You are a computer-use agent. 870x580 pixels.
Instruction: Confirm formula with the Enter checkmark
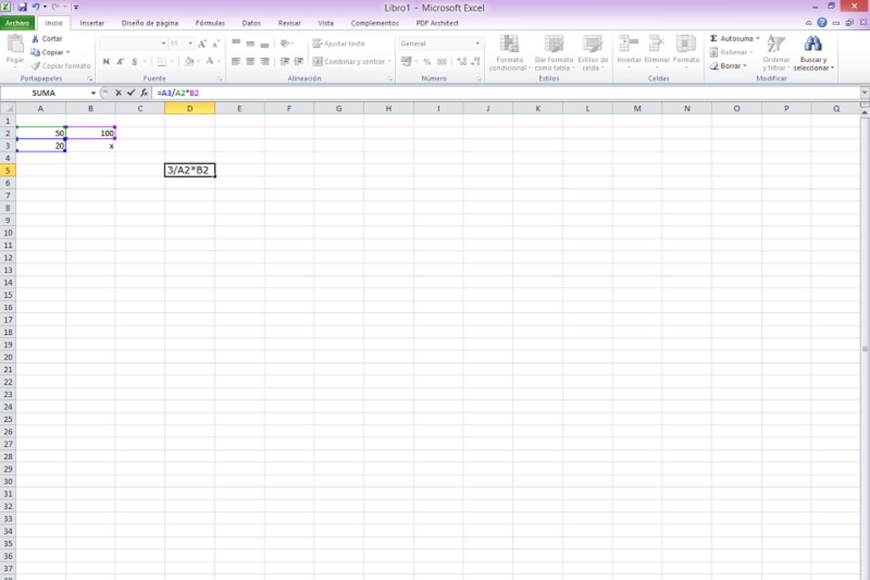[130, 93]
